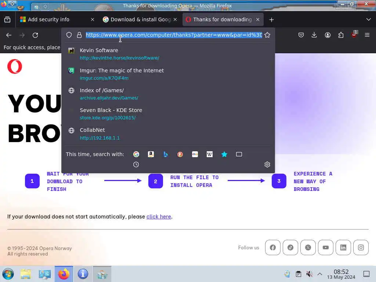This screenshot has width=376, height=282.
Task: Open Opera's Facebook page icon
Action: click(273, 247)
